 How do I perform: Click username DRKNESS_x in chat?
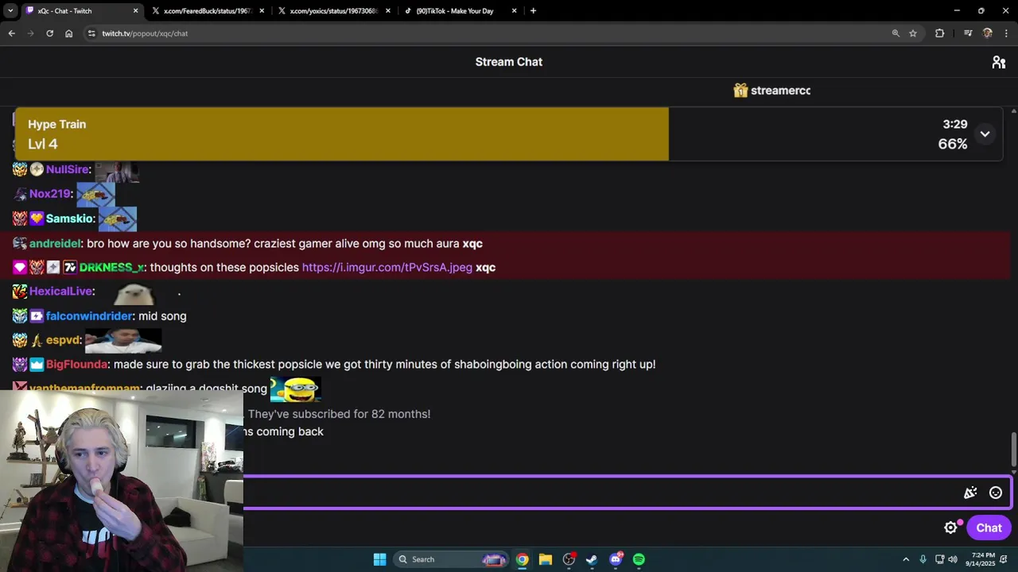[x=111, y=268]
